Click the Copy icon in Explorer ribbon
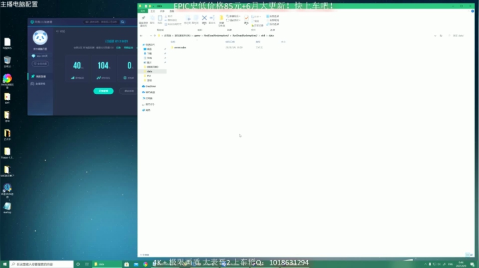The width and height of the screenshot is (479, 268). (152, 19)
